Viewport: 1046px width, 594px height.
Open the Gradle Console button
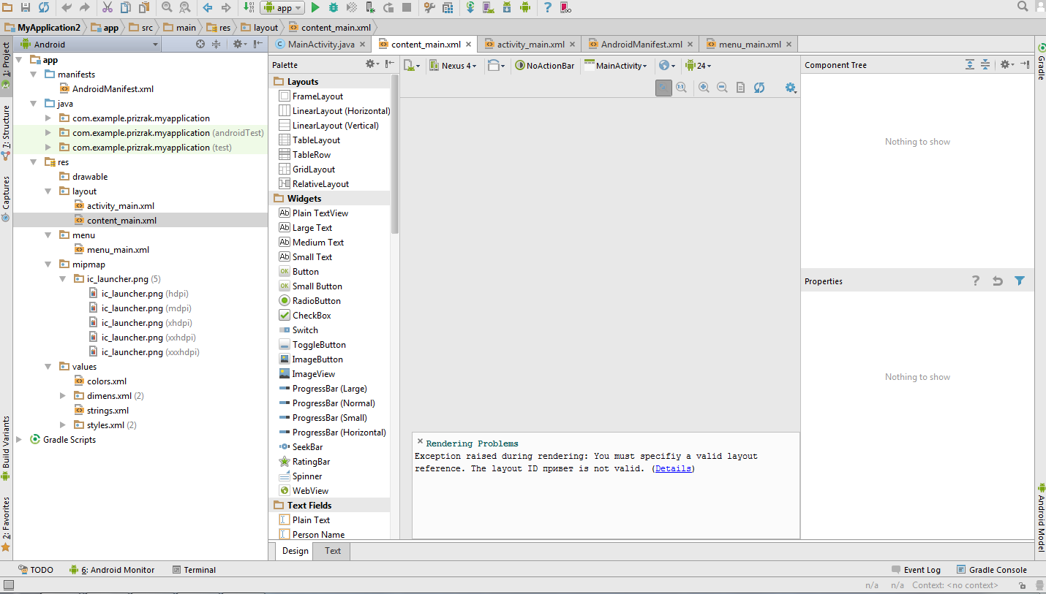(991, 570)
